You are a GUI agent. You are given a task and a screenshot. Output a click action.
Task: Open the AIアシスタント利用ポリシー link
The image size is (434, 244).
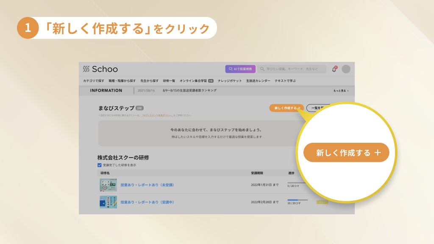(157, 115)
